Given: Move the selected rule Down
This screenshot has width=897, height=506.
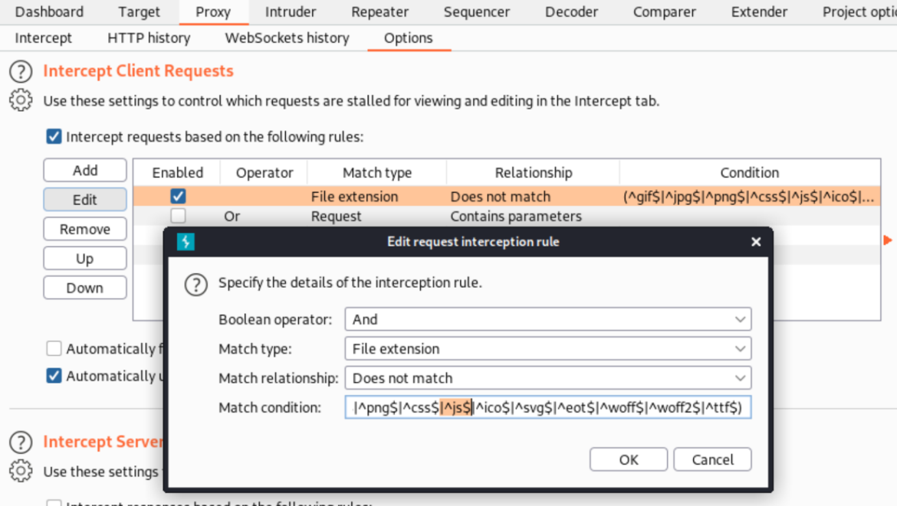Looking at the screenshot, I should tap(84, 288).
